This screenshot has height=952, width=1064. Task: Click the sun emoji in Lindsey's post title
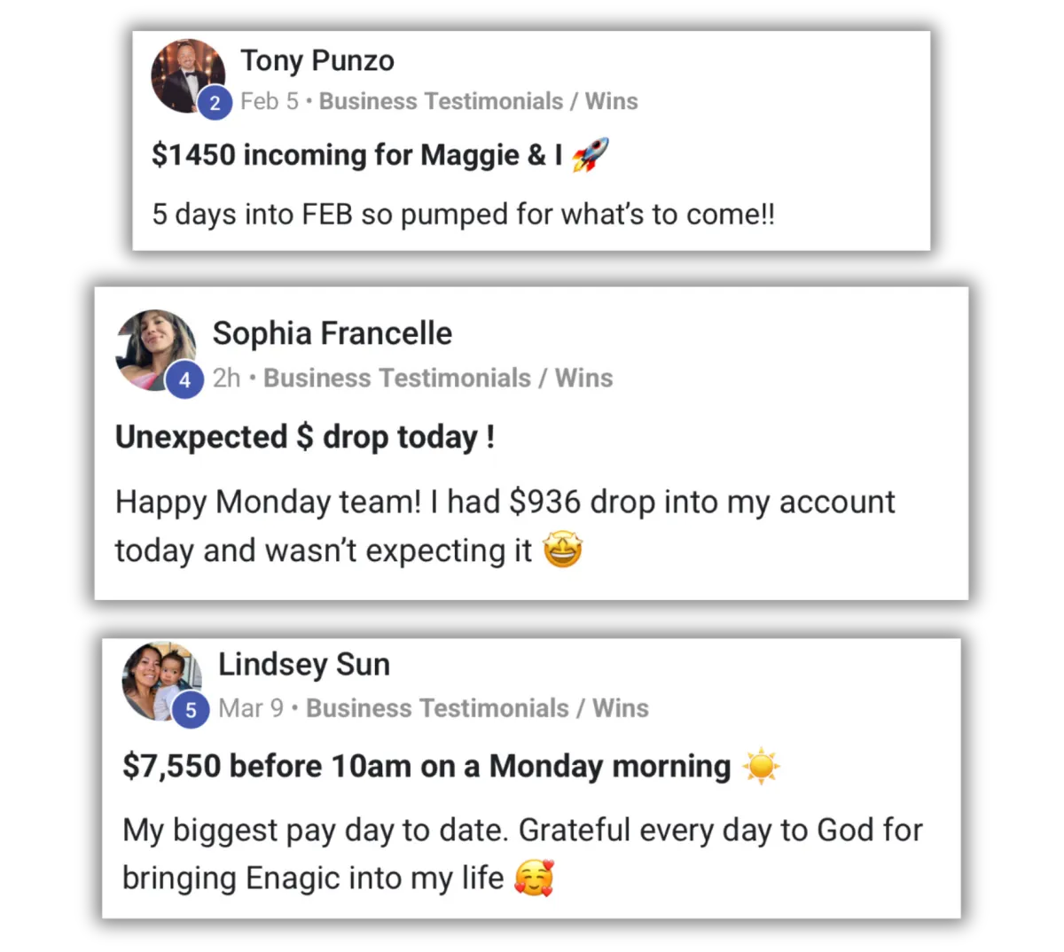tap(762, 766)
